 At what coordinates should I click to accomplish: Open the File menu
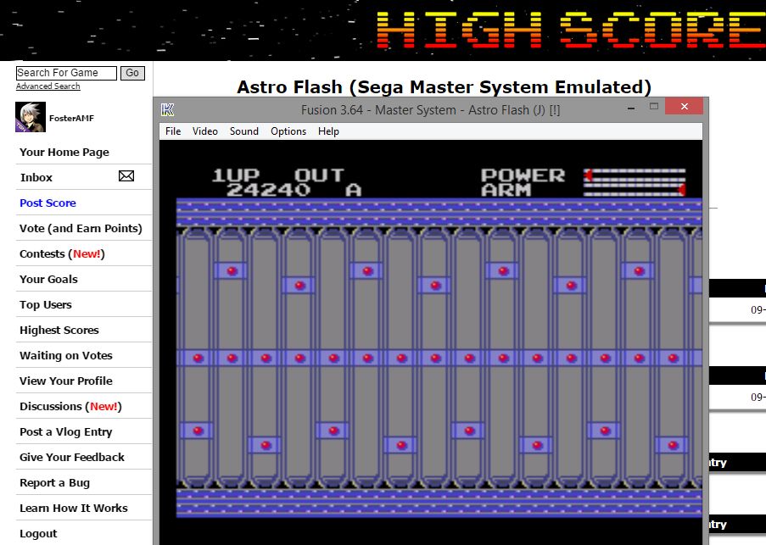tap(173, 131)
